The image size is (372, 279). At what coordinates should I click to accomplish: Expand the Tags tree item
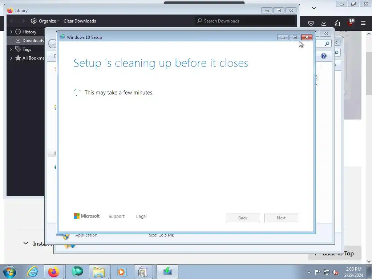[x=11, y=49]
